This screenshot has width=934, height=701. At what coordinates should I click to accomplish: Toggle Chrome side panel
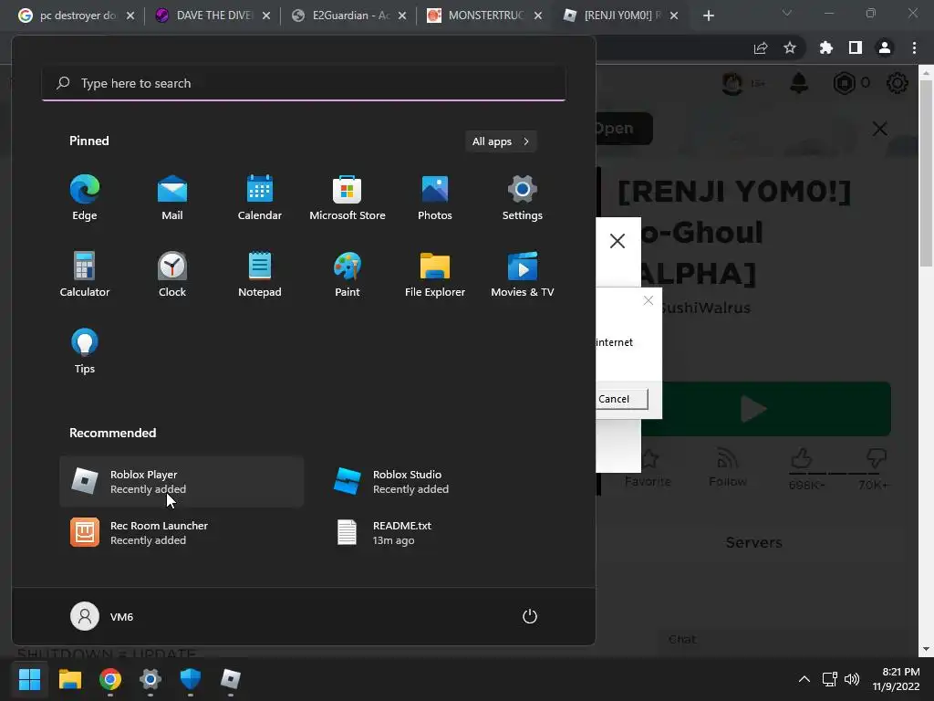point(856,48)
